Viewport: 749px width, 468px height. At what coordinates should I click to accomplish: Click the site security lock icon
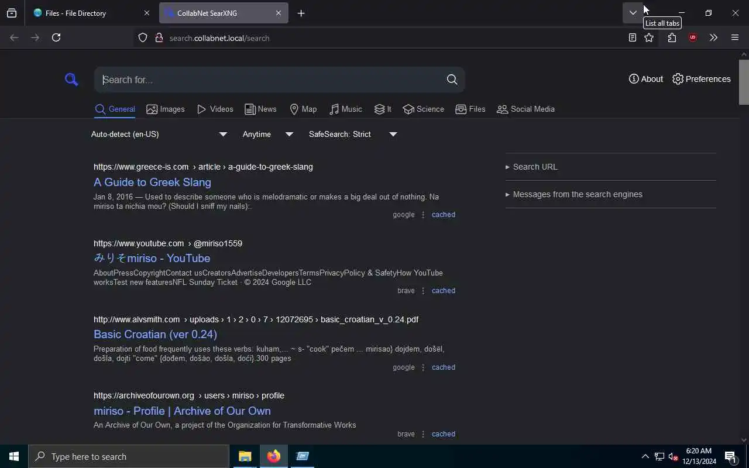tap(159, 38)
